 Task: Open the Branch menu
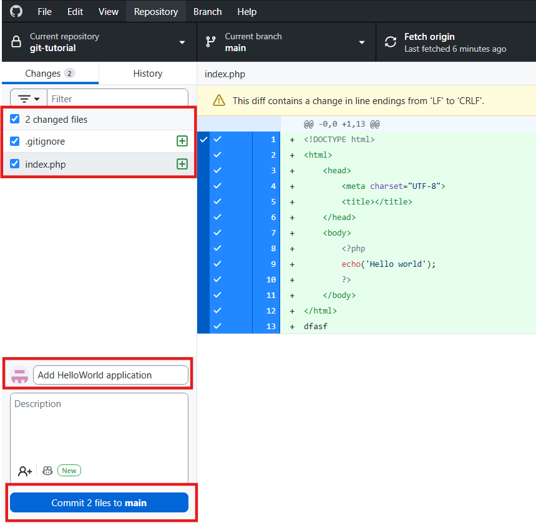(x=207, y=12)
